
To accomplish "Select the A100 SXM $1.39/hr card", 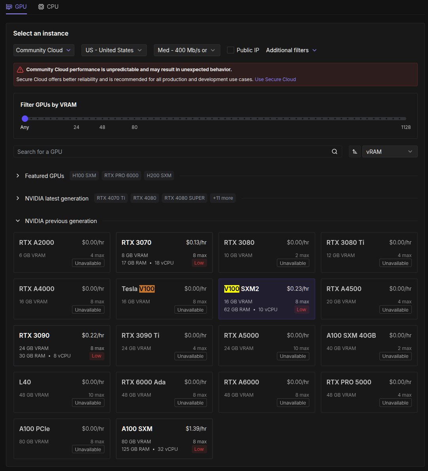I will click(164, 439).
